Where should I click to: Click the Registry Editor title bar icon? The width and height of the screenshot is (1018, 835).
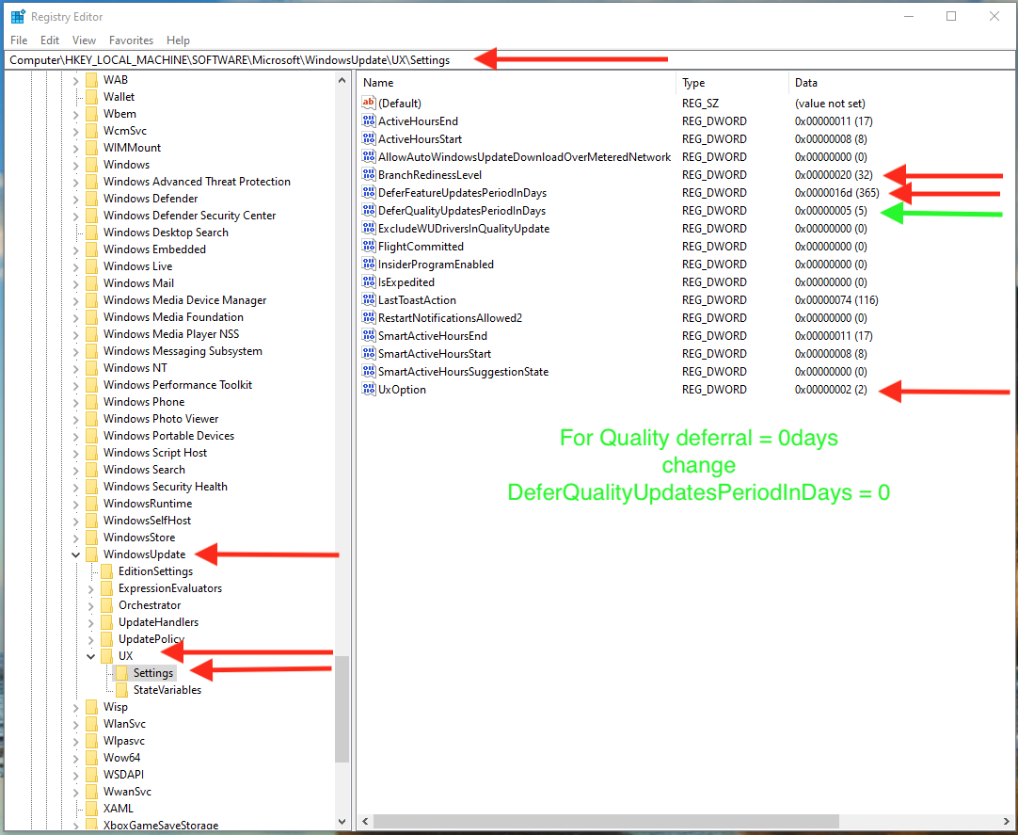coord(18,17)
